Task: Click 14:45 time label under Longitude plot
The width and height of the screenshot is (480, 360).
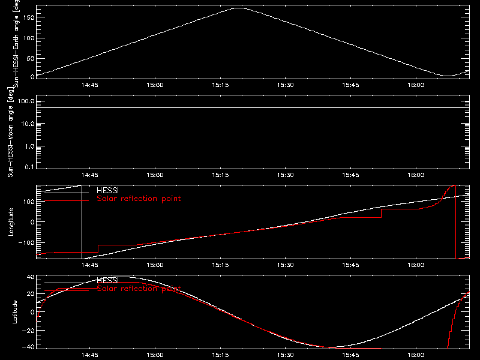Action: coord(89,265)
